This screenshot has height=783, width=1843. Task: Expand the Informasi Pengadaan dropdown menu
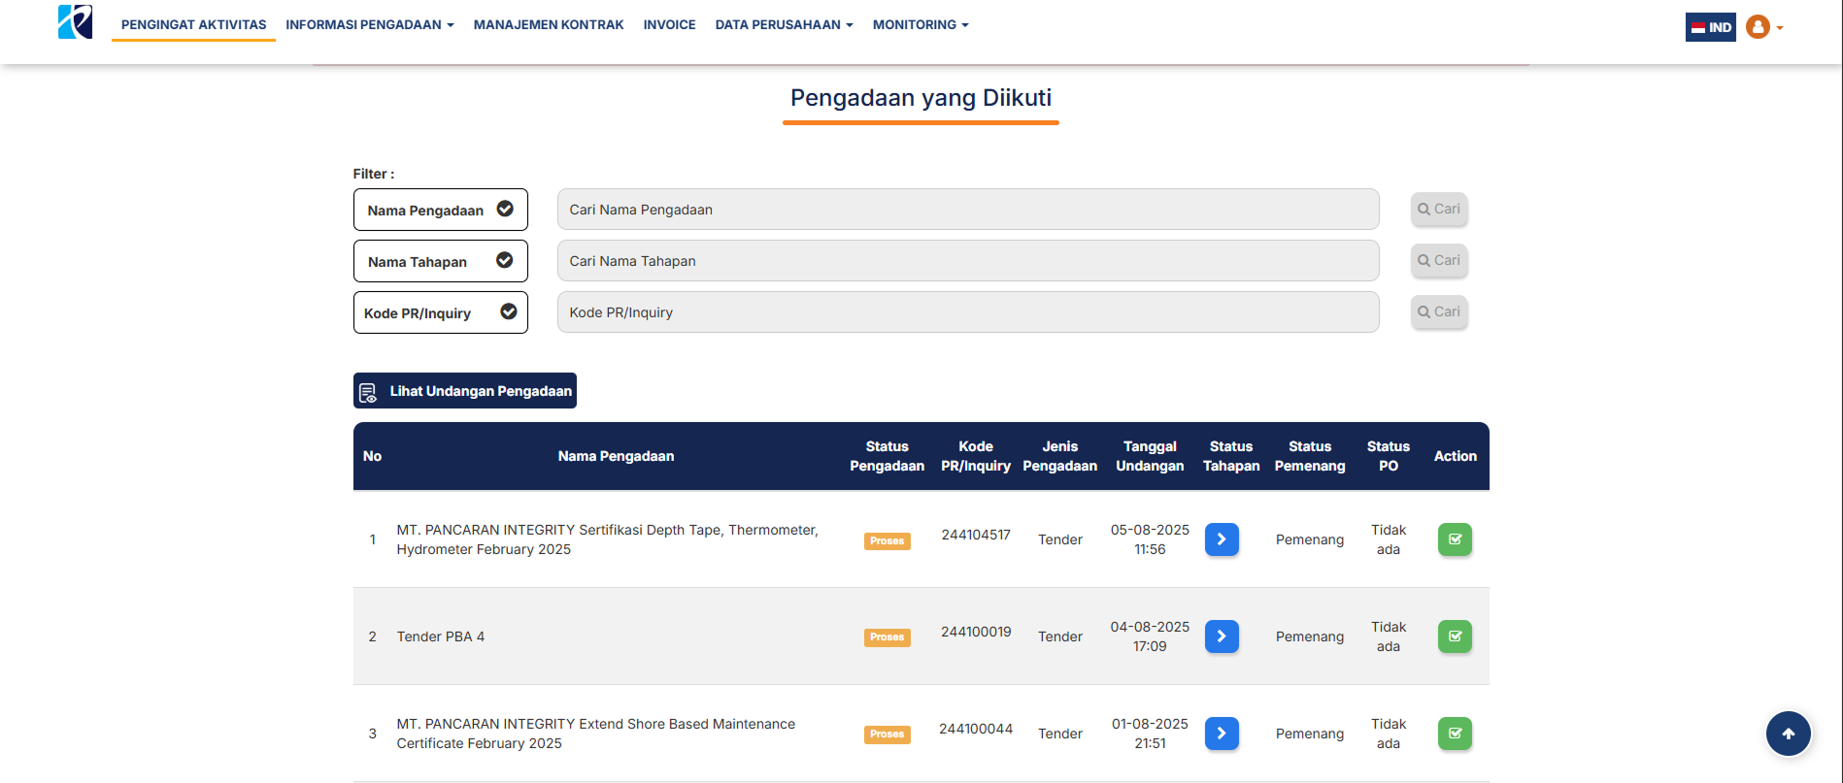(x=369, y=25)
